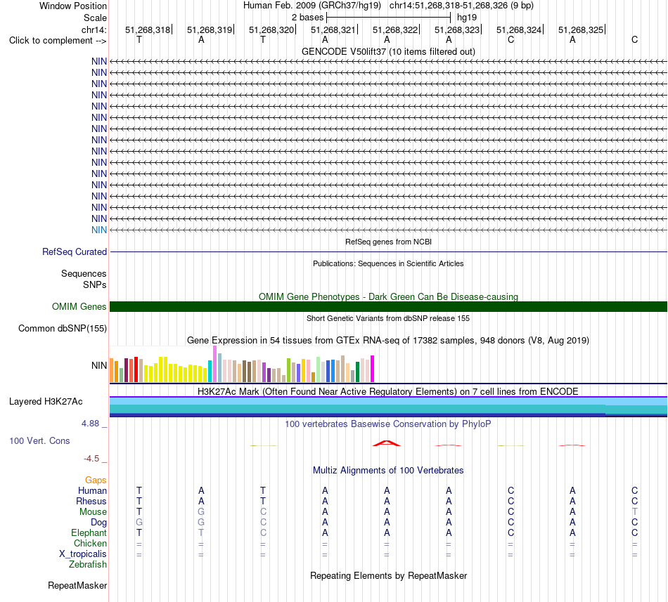Open the GTEx 'Gene Expression in 54 tissues' title
The height and width of the screenshot is (602, 668).
[388, 341]
